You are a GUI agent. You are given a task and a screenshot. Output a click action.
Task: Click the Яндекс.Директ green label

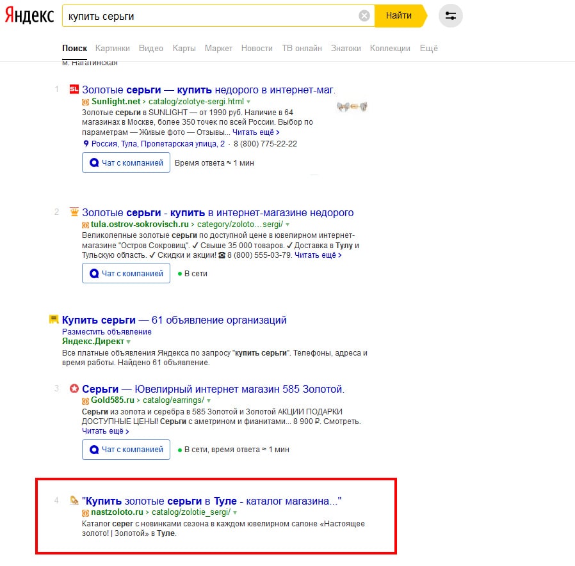(x=93, y=341)
